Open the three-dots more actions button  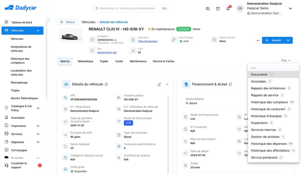258,40
